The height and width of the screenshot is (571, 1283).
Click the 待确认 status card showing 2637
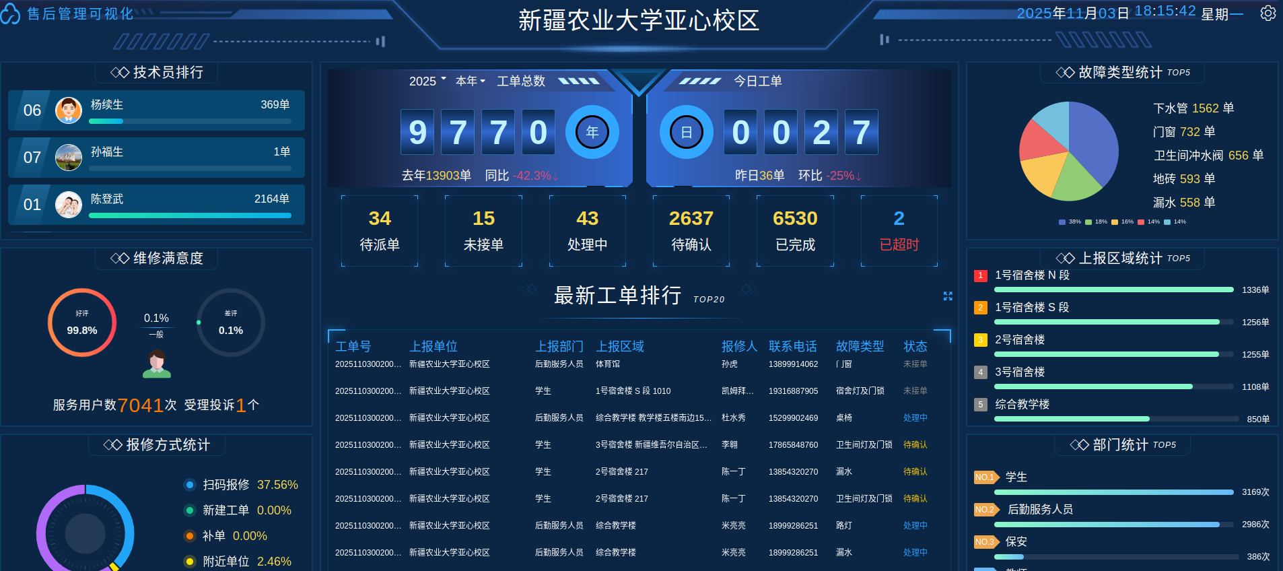click(x=691, y=231)
